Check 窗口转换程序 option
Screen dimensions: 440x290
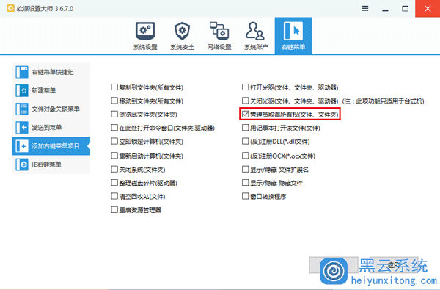(x=245, y=196)
